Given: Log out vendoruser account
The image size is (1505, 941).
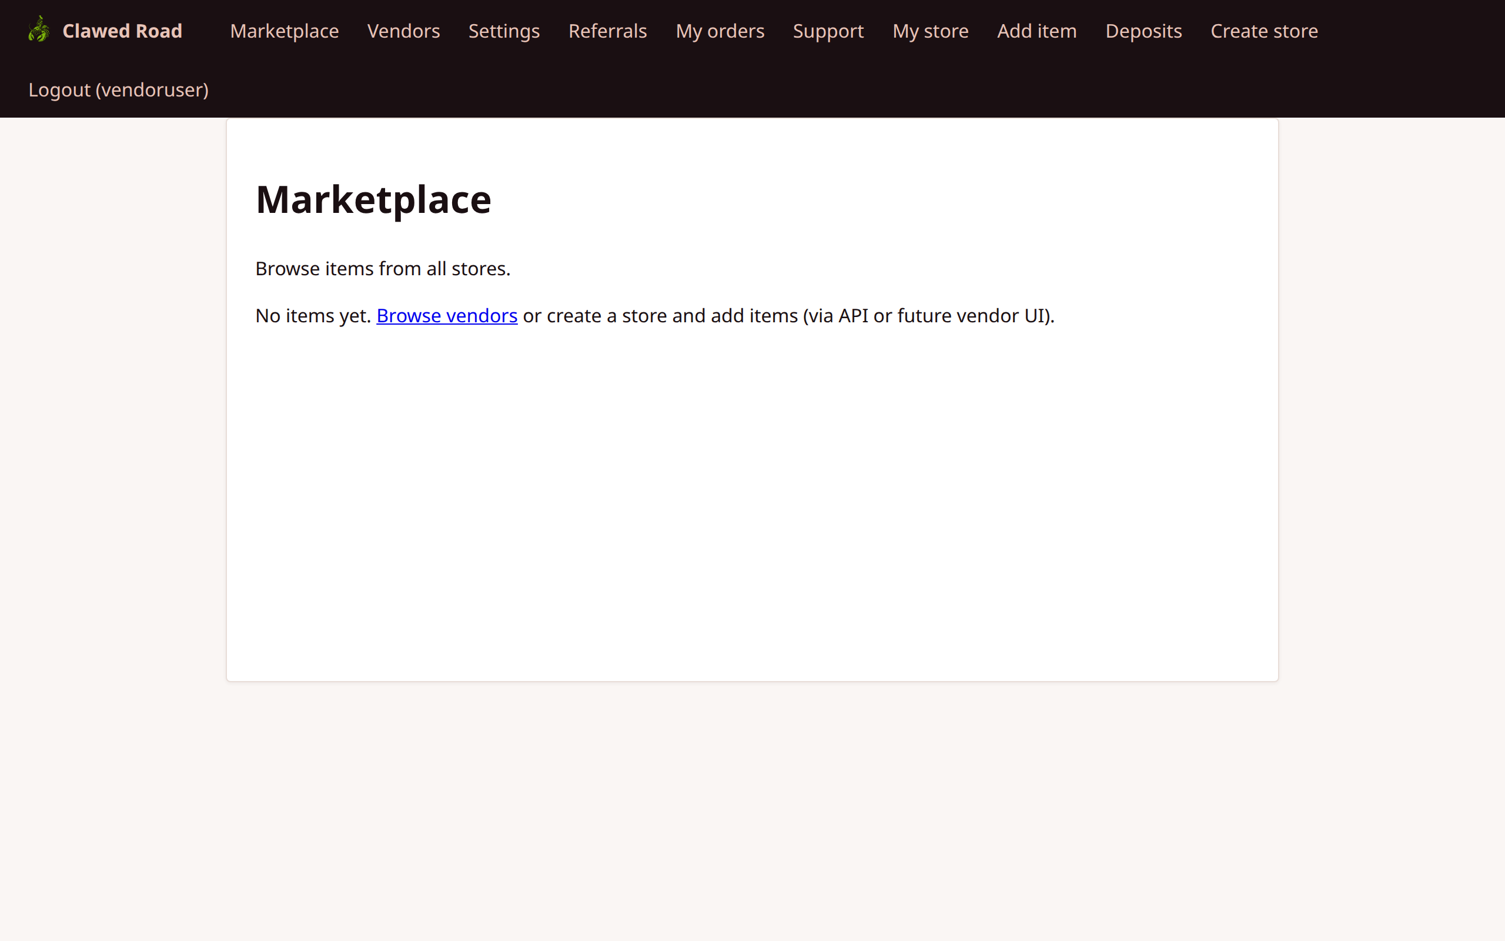Looking at the screenshot, I should click(x=118, y=89).
